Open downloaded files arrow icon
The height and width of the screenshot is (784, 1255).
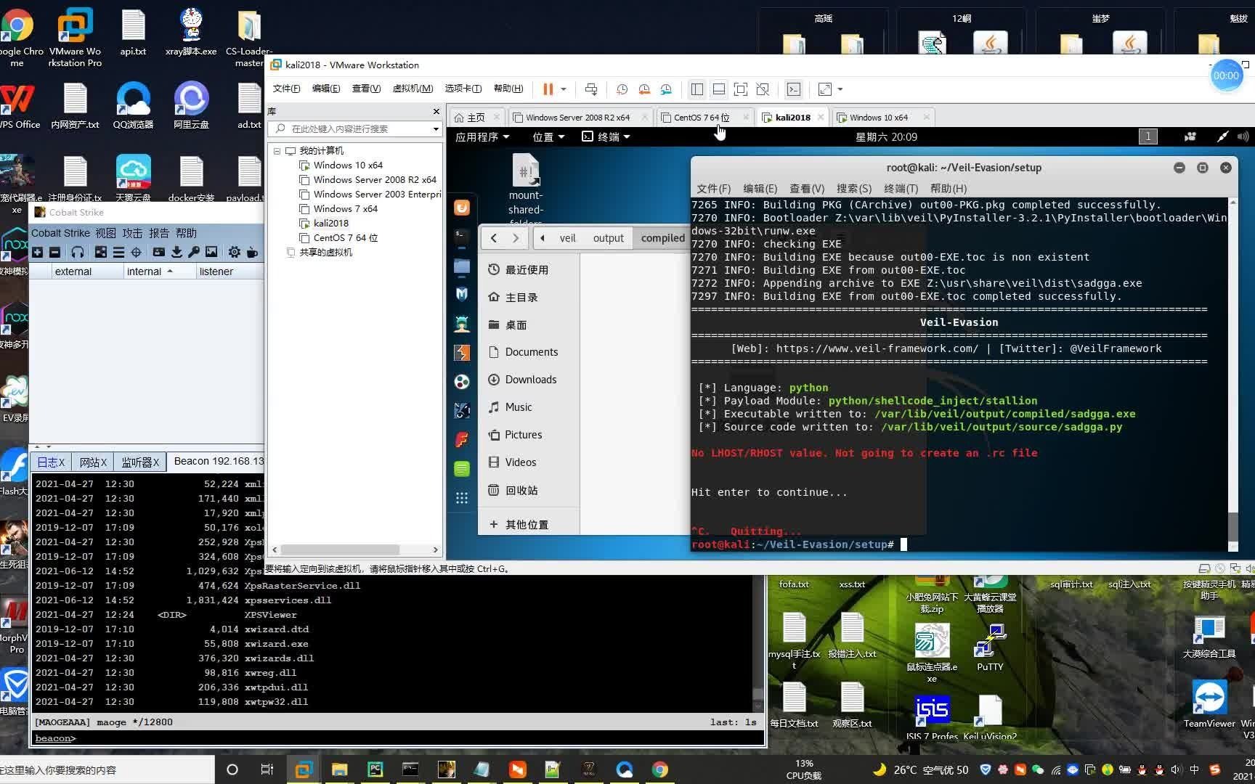click(x=176, y=252)
